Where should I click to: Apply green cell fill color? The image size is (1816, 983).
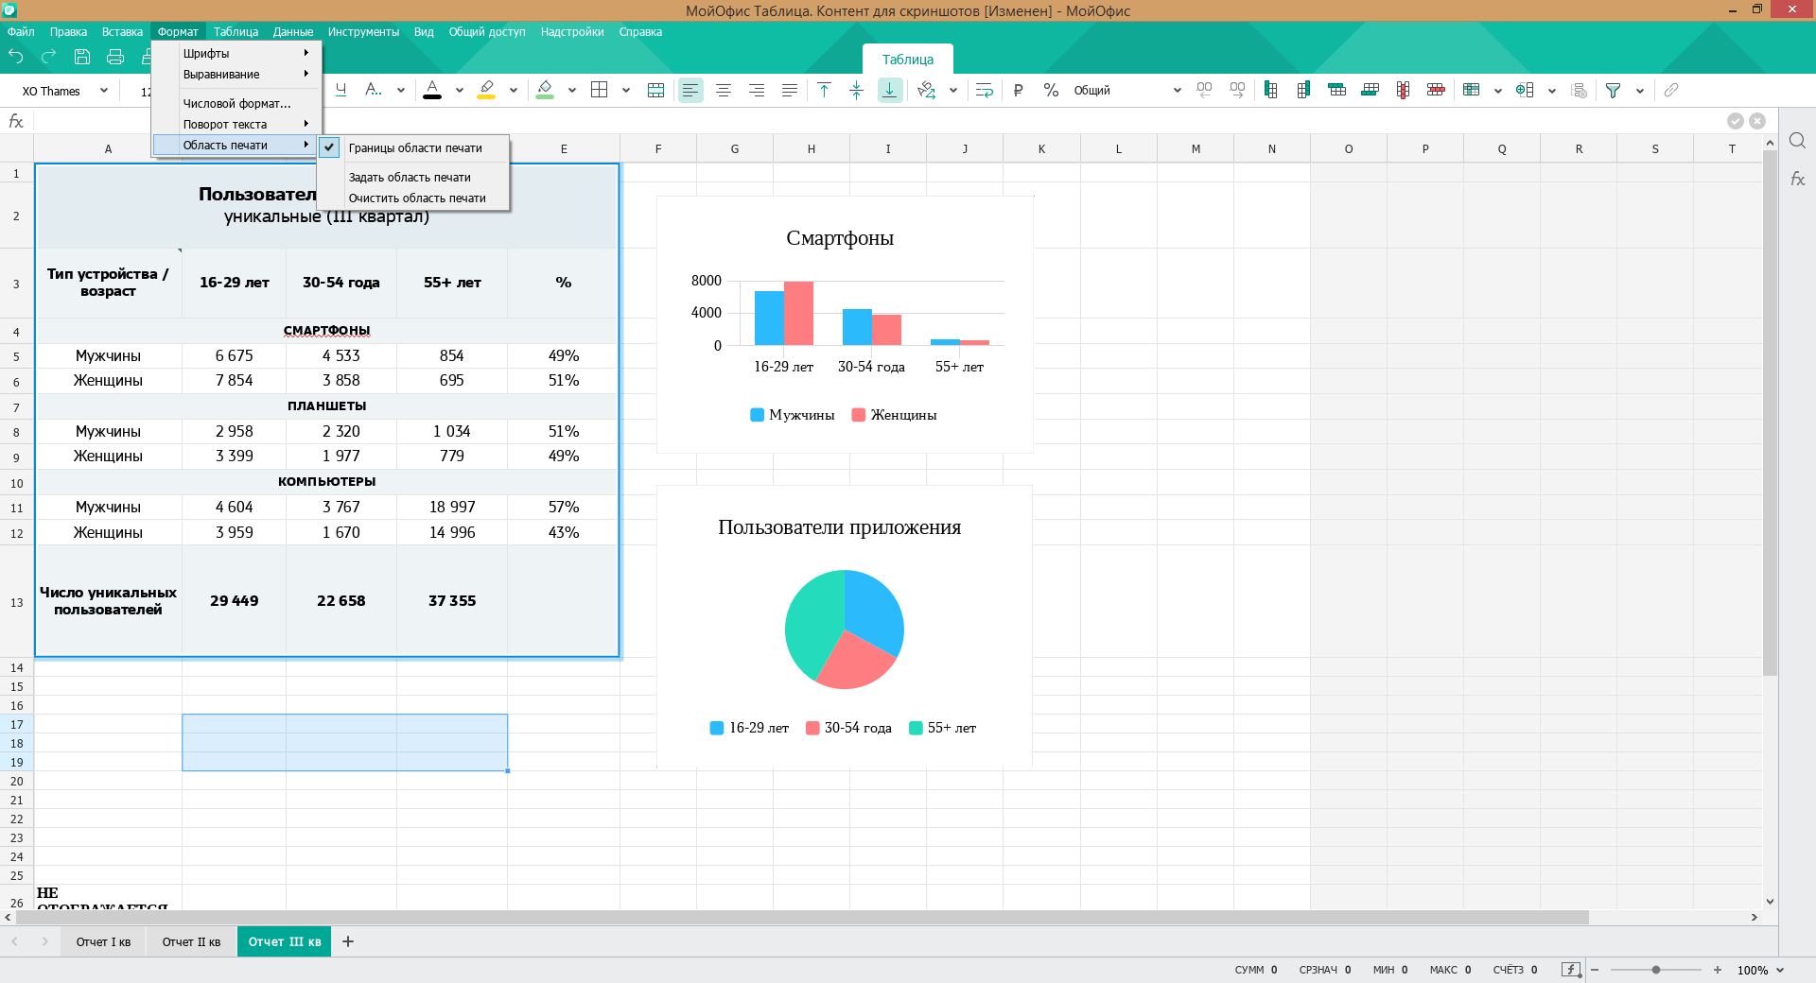tap(545, 90)
